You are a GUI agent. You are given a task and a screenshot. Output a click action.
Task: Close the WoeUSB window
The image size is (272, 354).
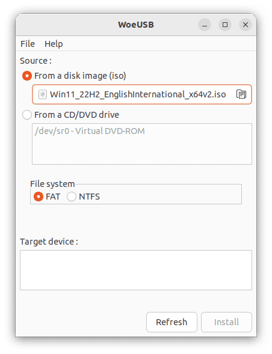(246, 25)
